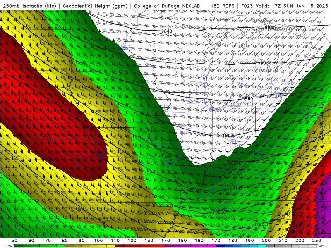Click the 150 value on the color scale
The width and height of the screenshot is (331, 248).
[x=182, y=241]
